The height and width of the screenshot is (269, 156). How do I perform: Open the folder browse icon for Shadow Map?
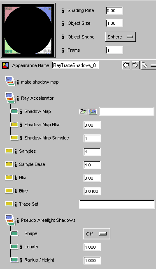click(x=83, y=112)
